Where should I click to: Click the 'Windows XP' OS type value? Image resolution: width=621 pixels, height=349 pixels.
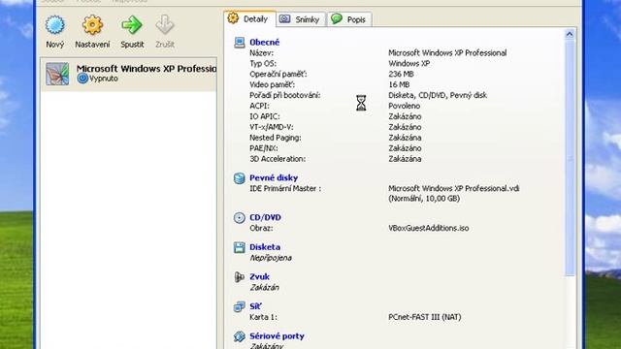[x=409, y=63]
